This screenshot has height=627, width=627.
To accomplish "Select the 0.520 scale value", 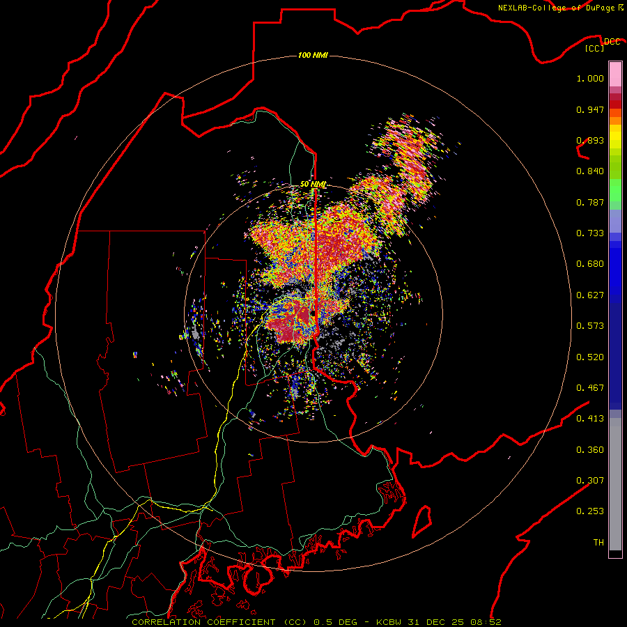I will (590, 357).
